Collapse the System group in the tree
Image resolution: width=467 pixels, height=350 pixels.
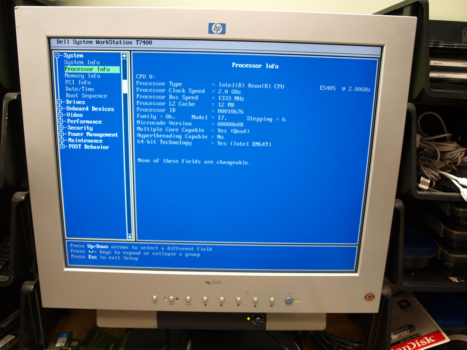click(57, 55)
